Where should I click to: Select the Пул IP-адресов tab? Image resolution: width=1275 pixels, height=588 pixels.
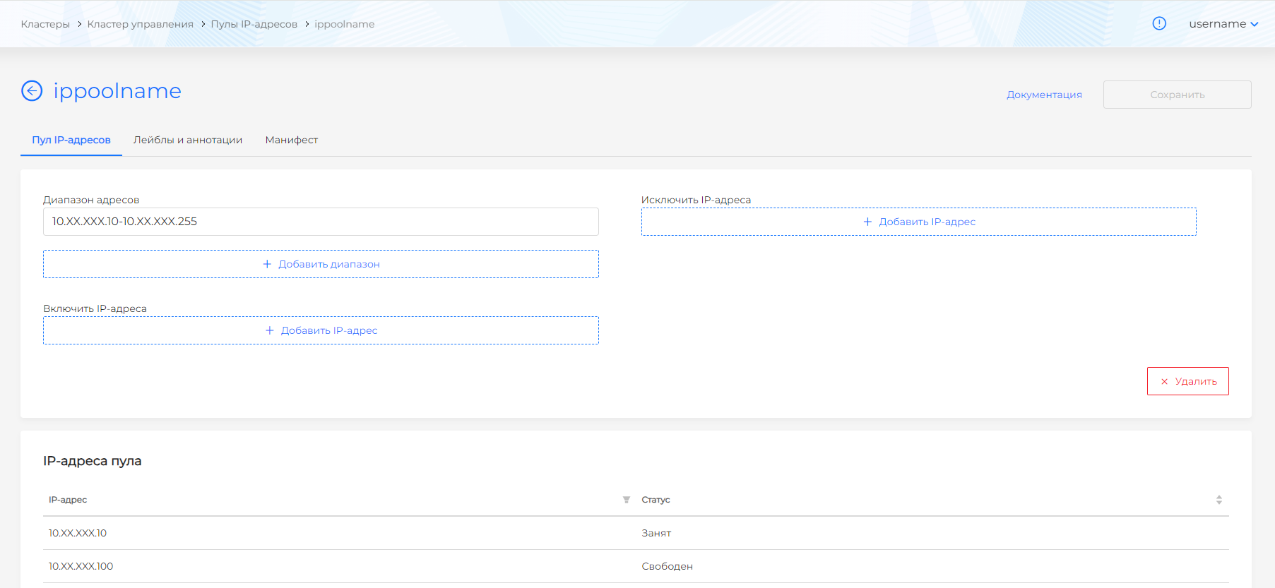71,140
